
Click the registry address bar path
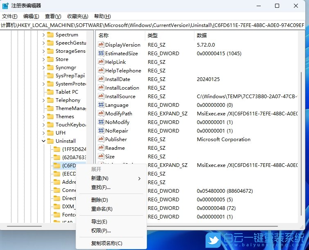click(152, 25)
